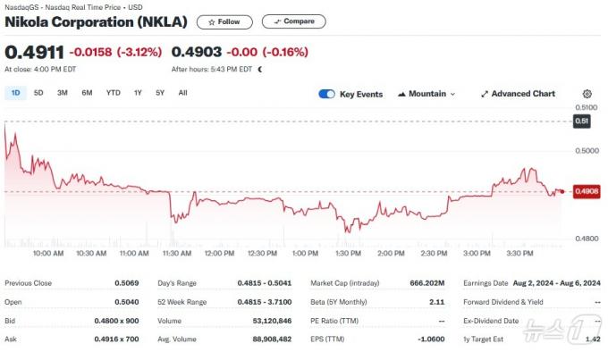Click the 1y Target Est label
This screenshot has width=608, height=352.
[483, 339]
